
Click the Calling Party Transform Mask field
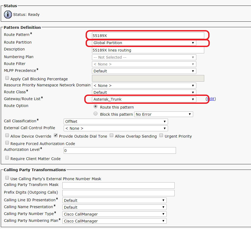click(x=118, y=185)
